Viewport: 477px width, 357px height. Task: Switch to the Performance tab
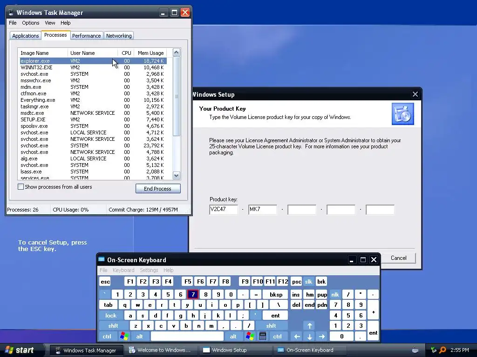coord(86,35)
